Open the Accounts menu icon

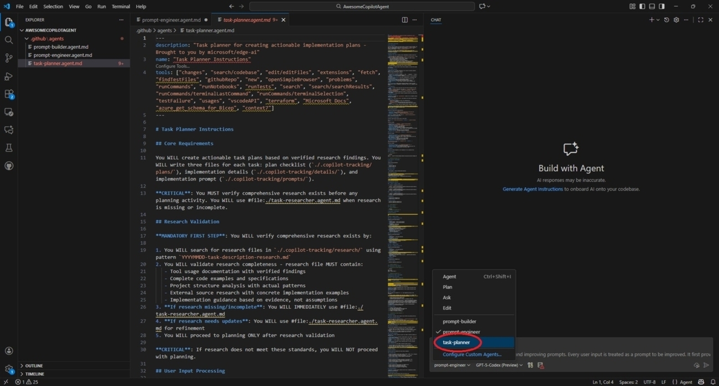tap(9, 351)
